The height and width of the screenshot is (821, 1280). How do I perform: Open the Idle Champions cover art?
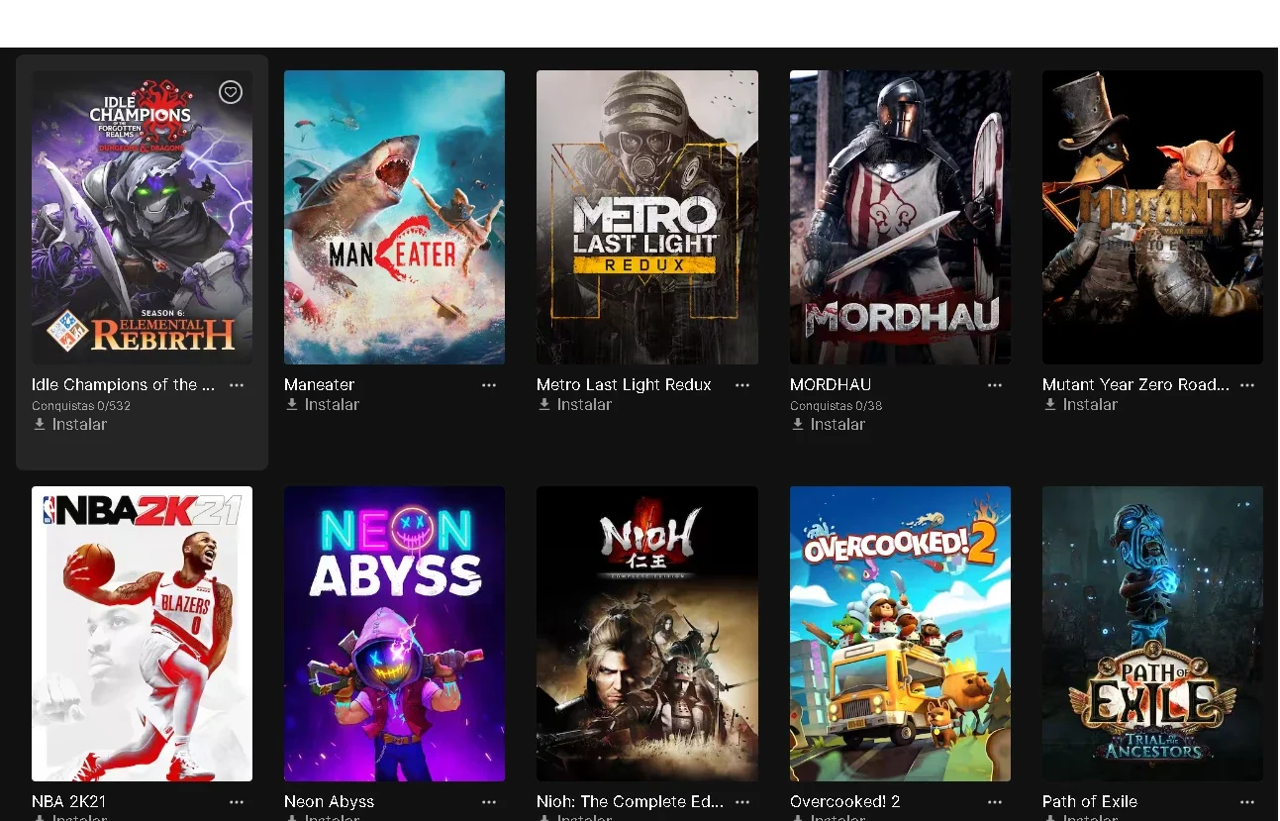click(x=142, y=217)
